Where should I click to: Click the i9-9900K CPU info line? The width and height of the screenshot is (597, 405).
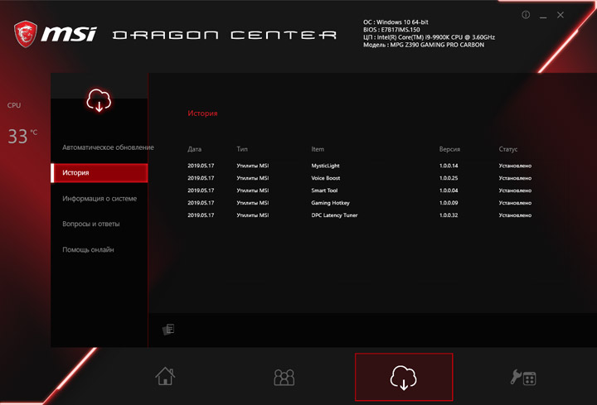(x=430, y=37)
